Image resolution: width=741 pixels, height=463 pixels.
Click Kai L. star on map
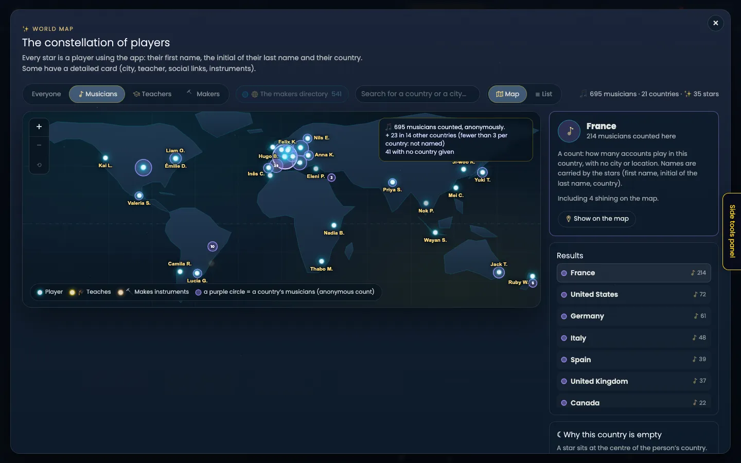point(105,158)
